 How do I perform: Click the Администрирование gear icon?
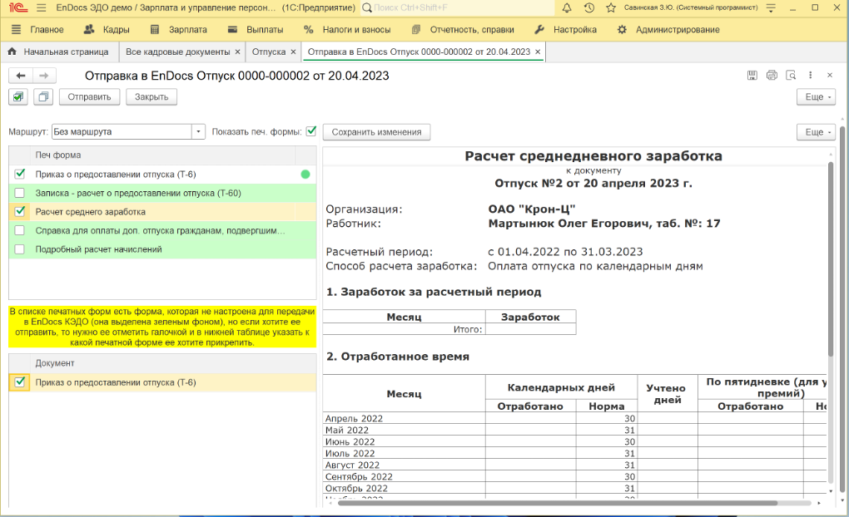click(x=622, y=29)
